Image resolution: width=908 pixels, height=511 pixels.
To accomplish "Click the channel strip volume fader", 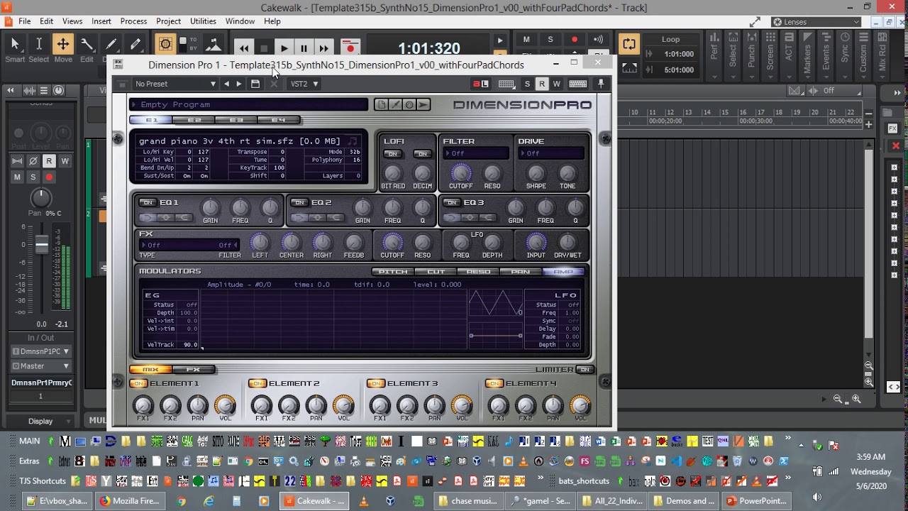I will coord(42,245).
